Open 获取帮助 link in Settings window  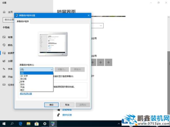(x=67, y=110)
